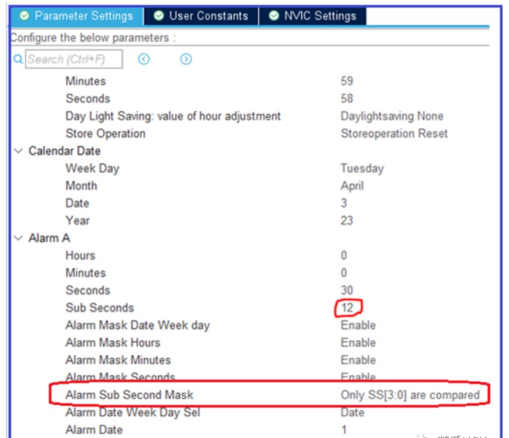Image resolution: width=509 pixels, height=438 pixels.
Task: Click the Search (Ctrl+F) input field
Action: (74, 59)
